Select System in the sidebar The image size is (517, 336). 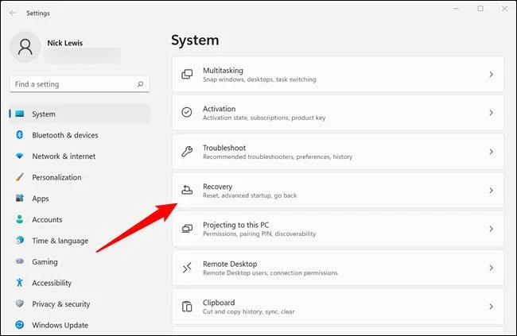[x=80, y=114]
